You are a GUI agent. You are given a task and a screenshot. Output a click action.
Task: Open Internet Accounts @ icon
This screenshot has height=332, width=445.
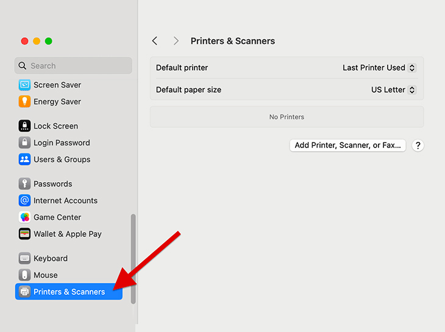coord(24,200)
